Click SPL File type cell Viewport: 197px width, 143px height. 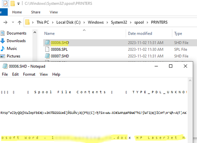pyautogui.click(x=180, y=49)
